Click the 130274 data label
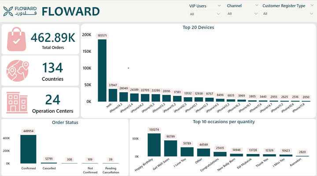317x176 pixels. tap(154, 129)
